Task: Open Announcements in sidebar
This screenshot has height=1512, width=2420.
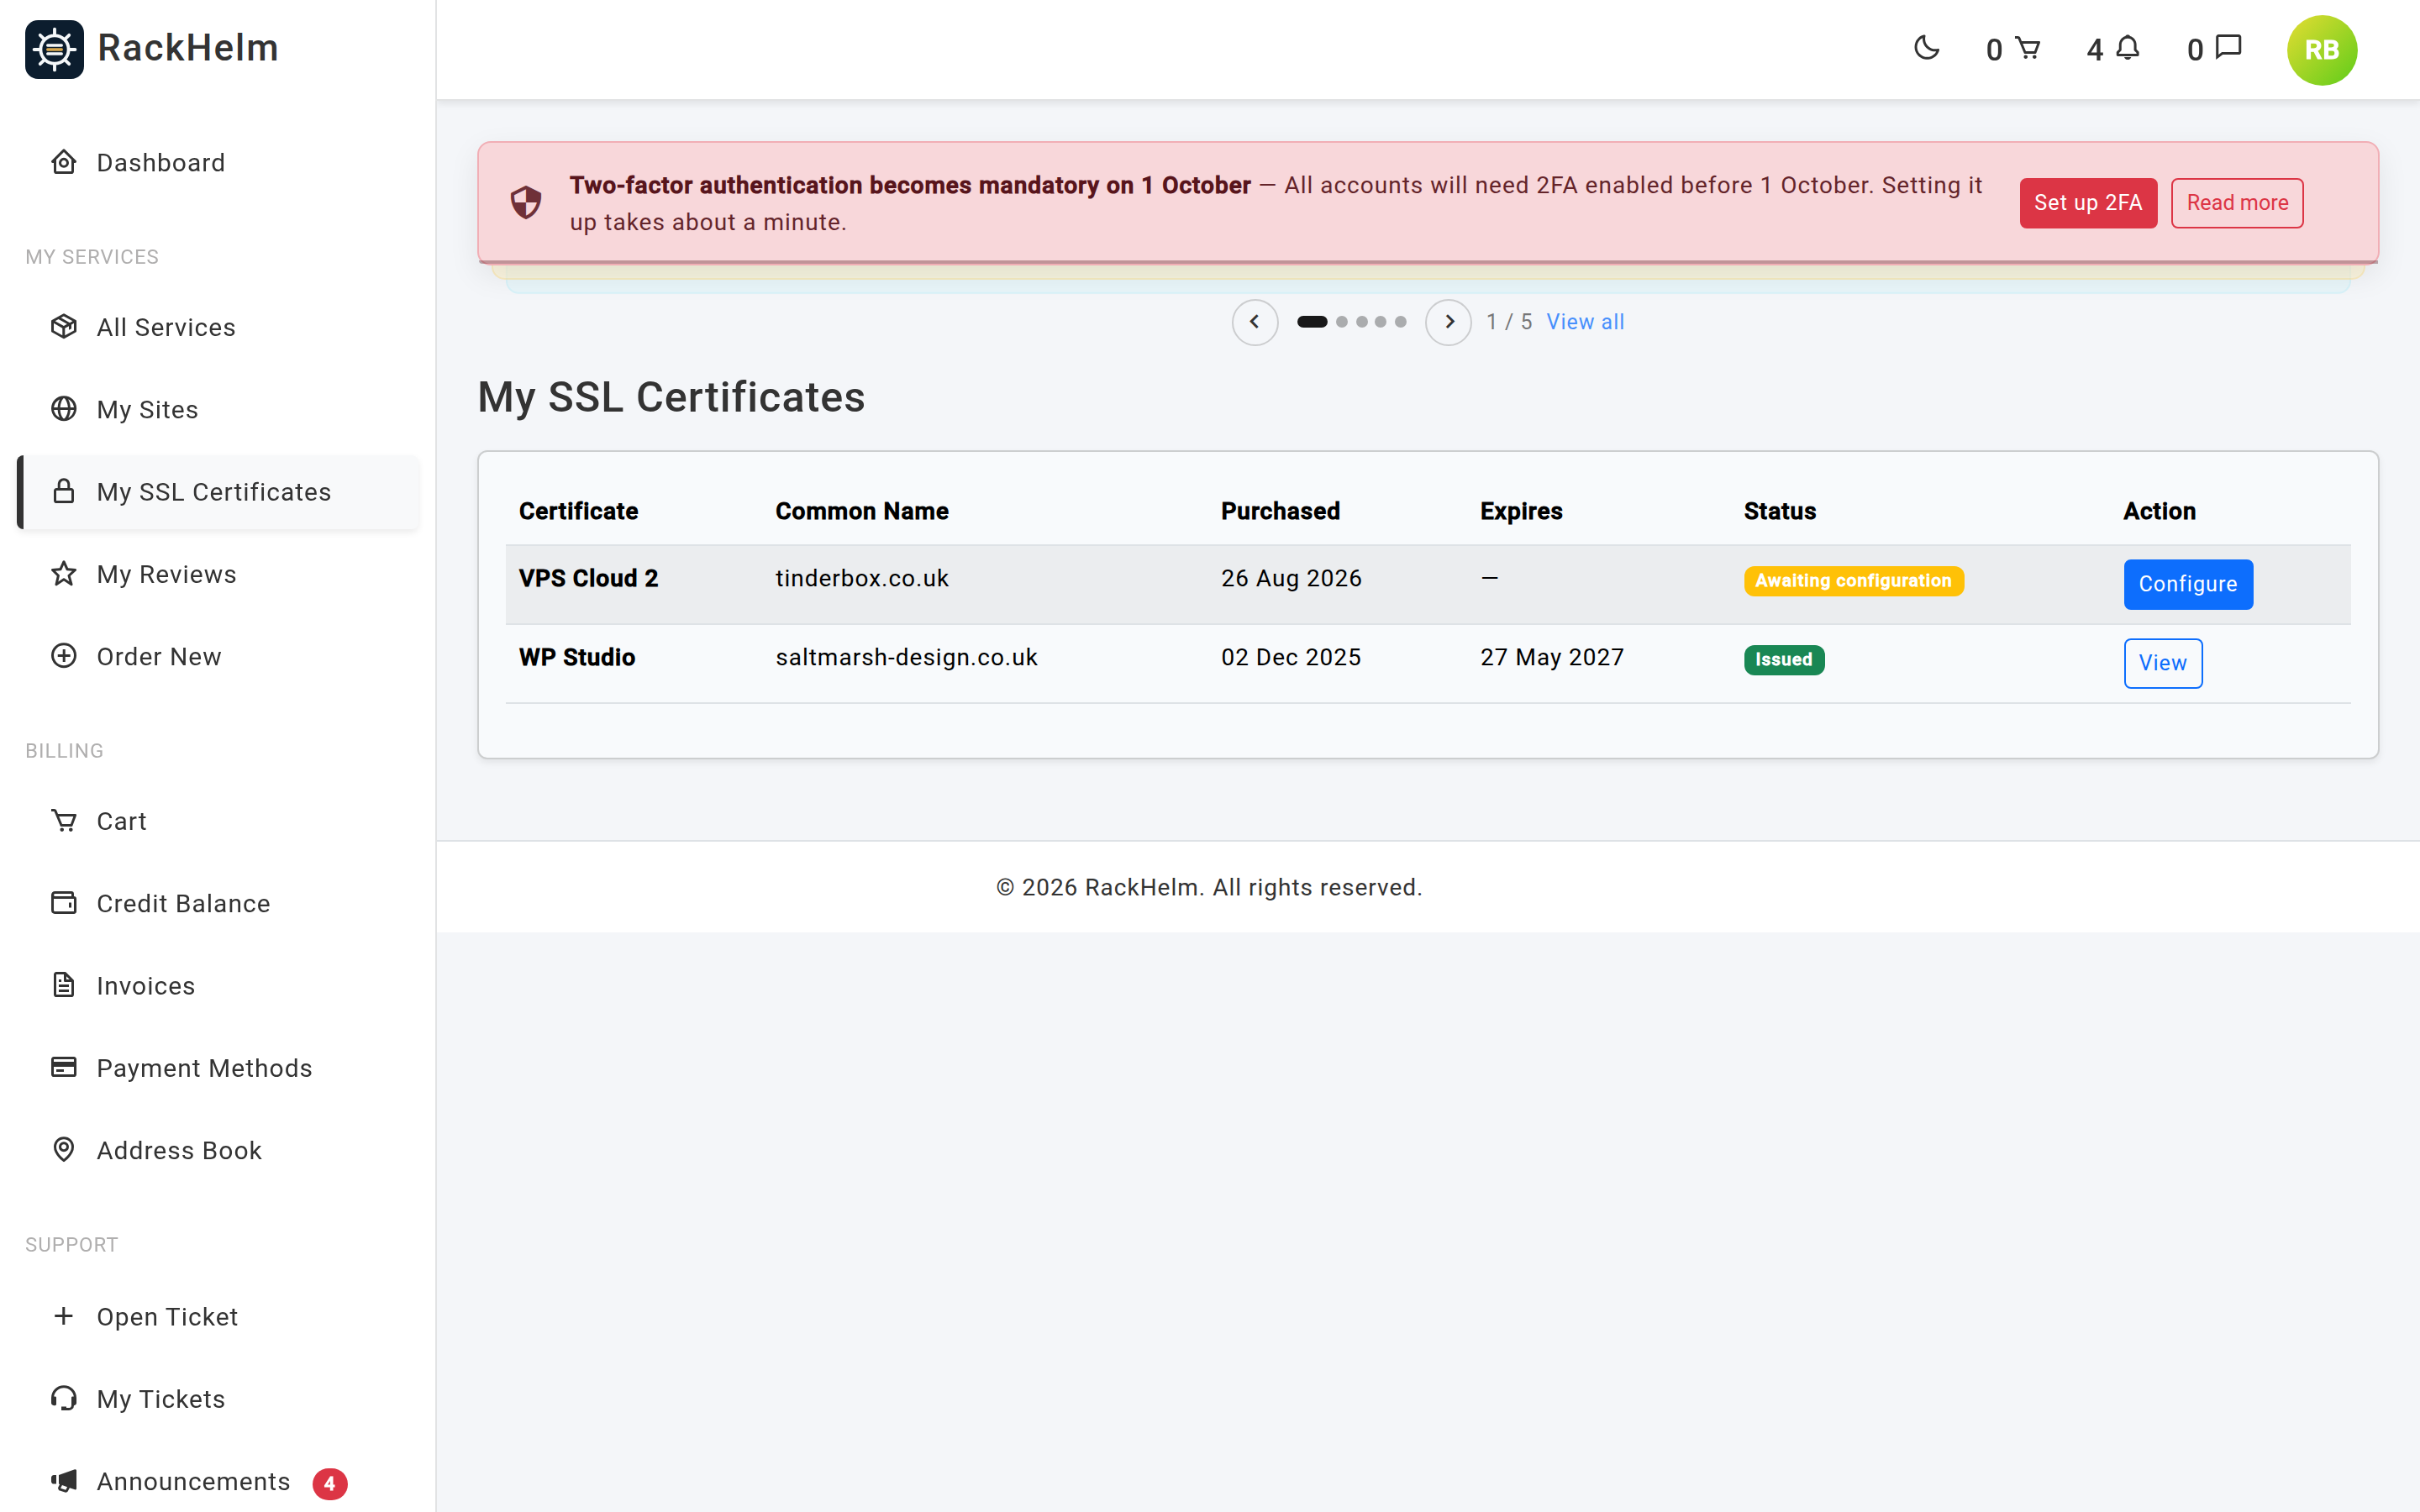Action: pyautogui.click(x=218, y=1481)
